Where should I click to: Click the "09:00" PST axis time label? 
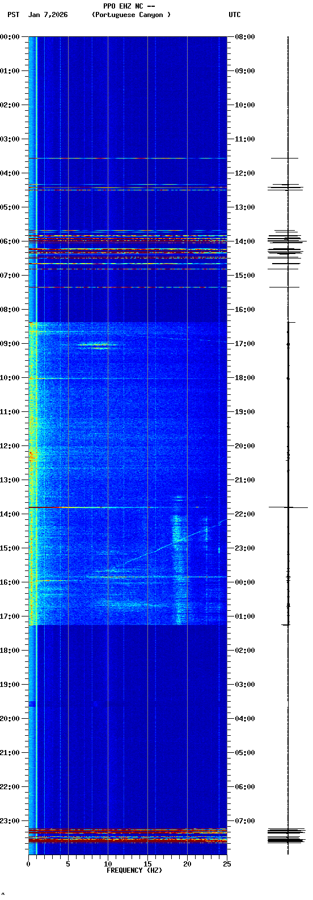point(10,344)
